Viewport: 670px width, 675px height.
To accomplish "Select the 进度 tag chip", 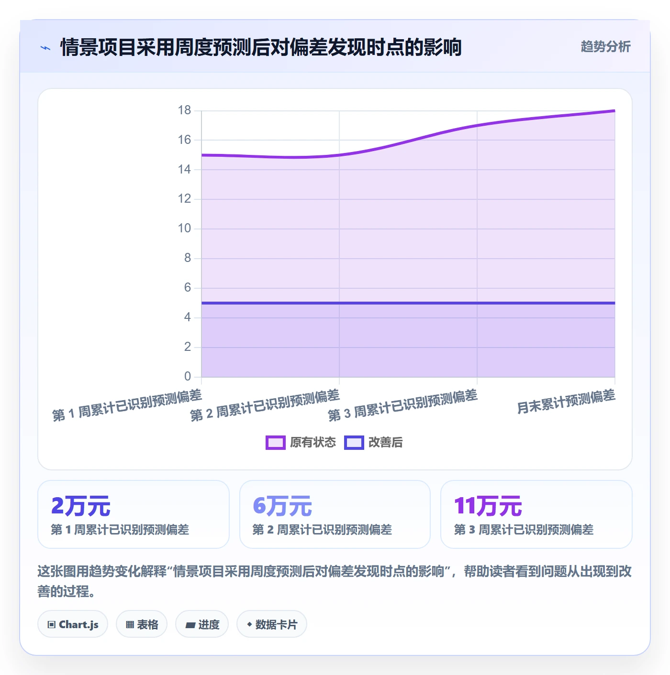I will point(202,624).
